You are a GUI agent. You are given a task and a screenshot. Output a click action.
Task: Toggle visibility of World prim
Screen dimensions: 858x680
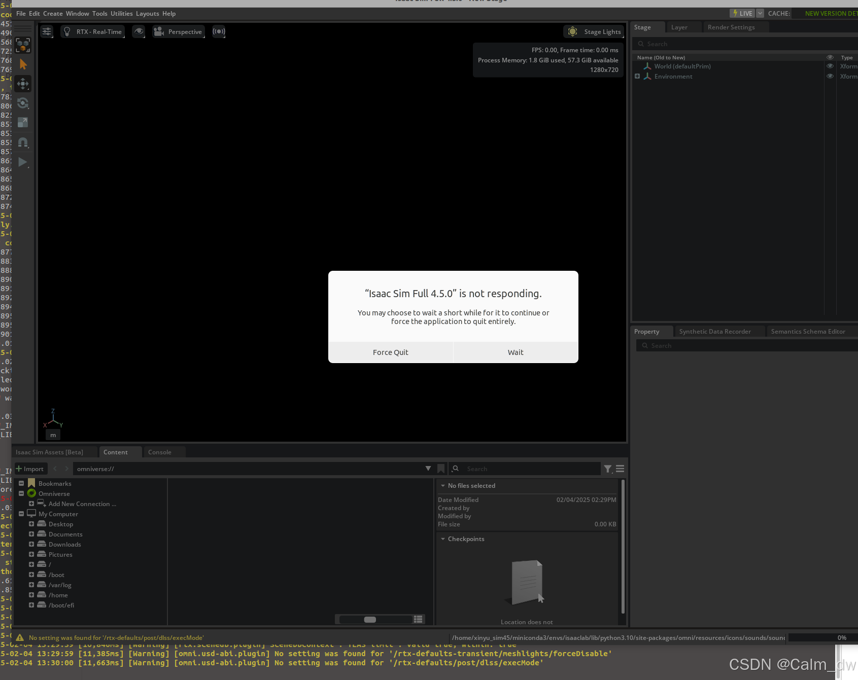[x=830, y=66]
